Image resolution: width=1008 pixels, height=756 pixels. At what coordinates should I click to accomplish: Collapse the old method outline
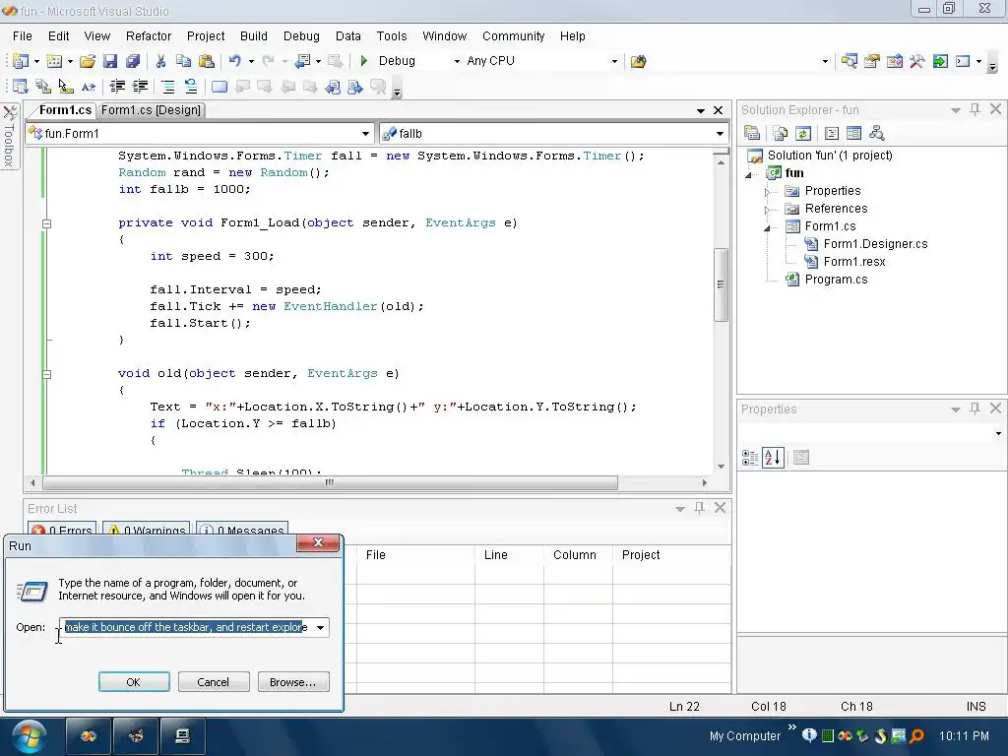46,374
